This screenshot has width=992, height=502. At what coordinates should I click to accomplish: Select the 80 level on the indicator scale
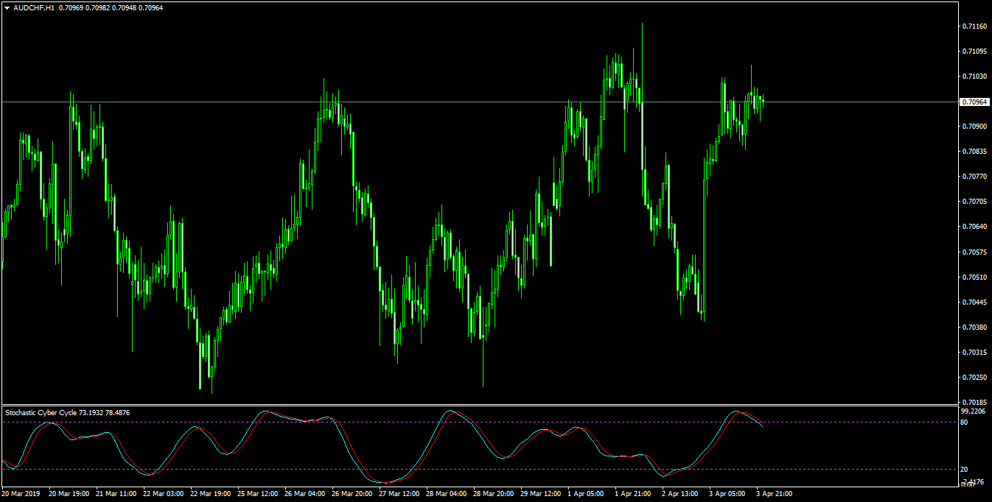(965, 422)
